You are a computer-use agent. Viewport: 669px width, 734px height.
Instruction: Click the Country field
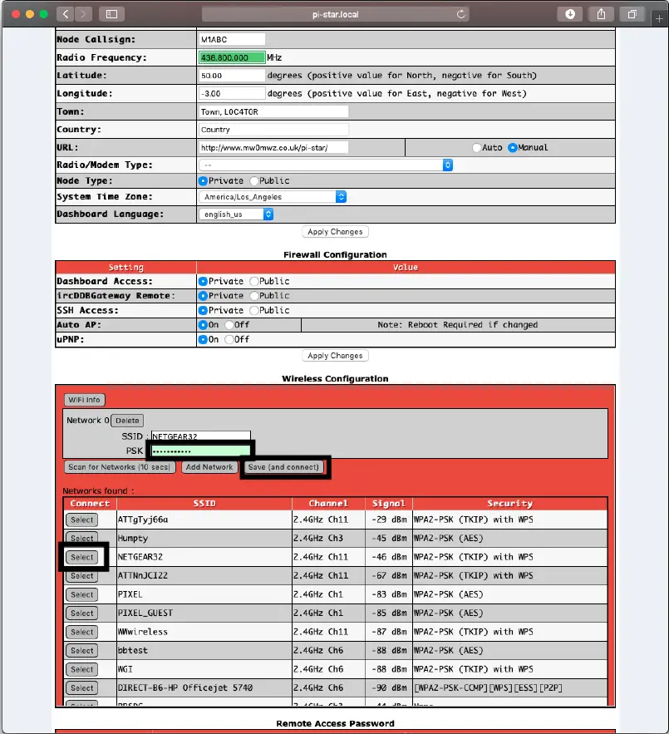[273, 130]
